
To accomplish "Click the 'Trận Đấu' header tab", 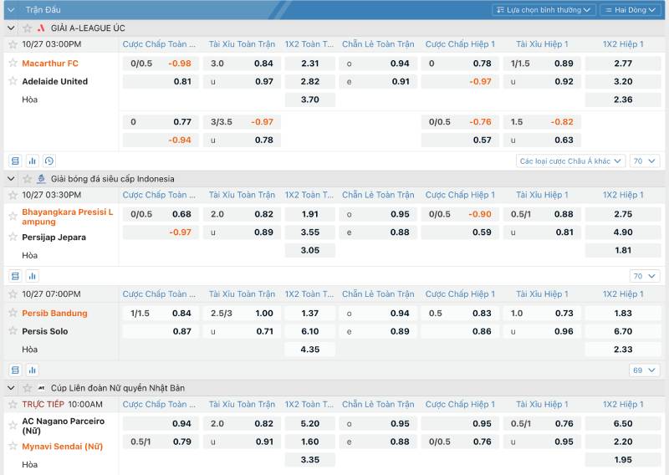I will click(42, 10).
